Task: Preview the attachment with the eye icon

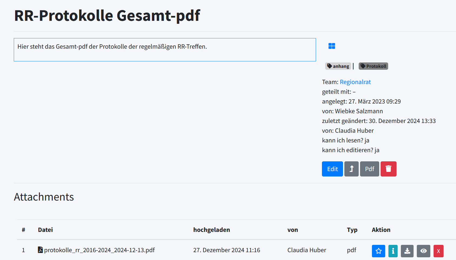Action: (x=423, y=251)
